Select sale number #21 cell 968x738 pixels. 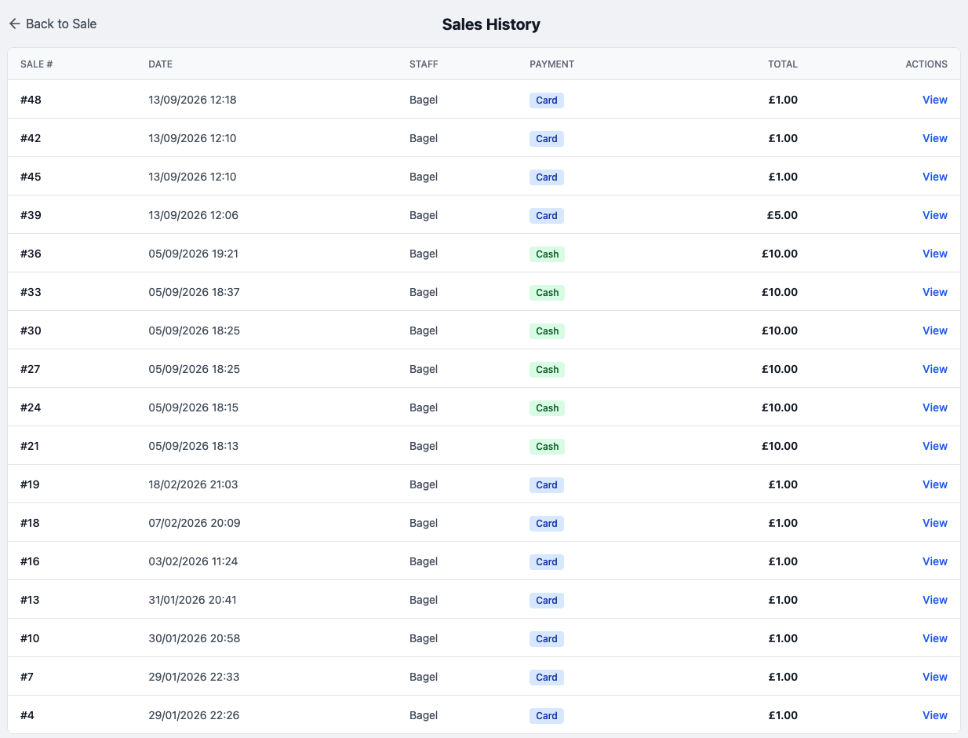30,446
